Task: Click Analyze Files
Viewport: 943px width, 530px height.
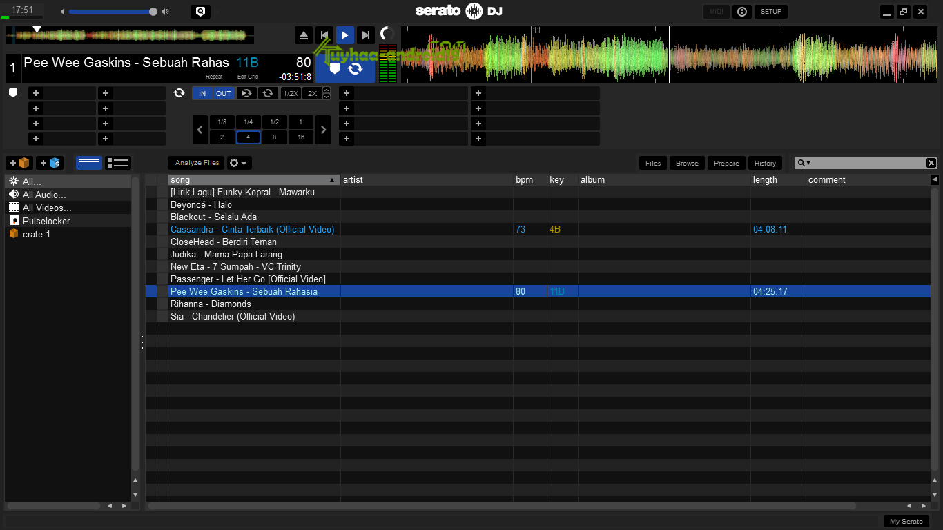Action: click(x=197, y=163)
